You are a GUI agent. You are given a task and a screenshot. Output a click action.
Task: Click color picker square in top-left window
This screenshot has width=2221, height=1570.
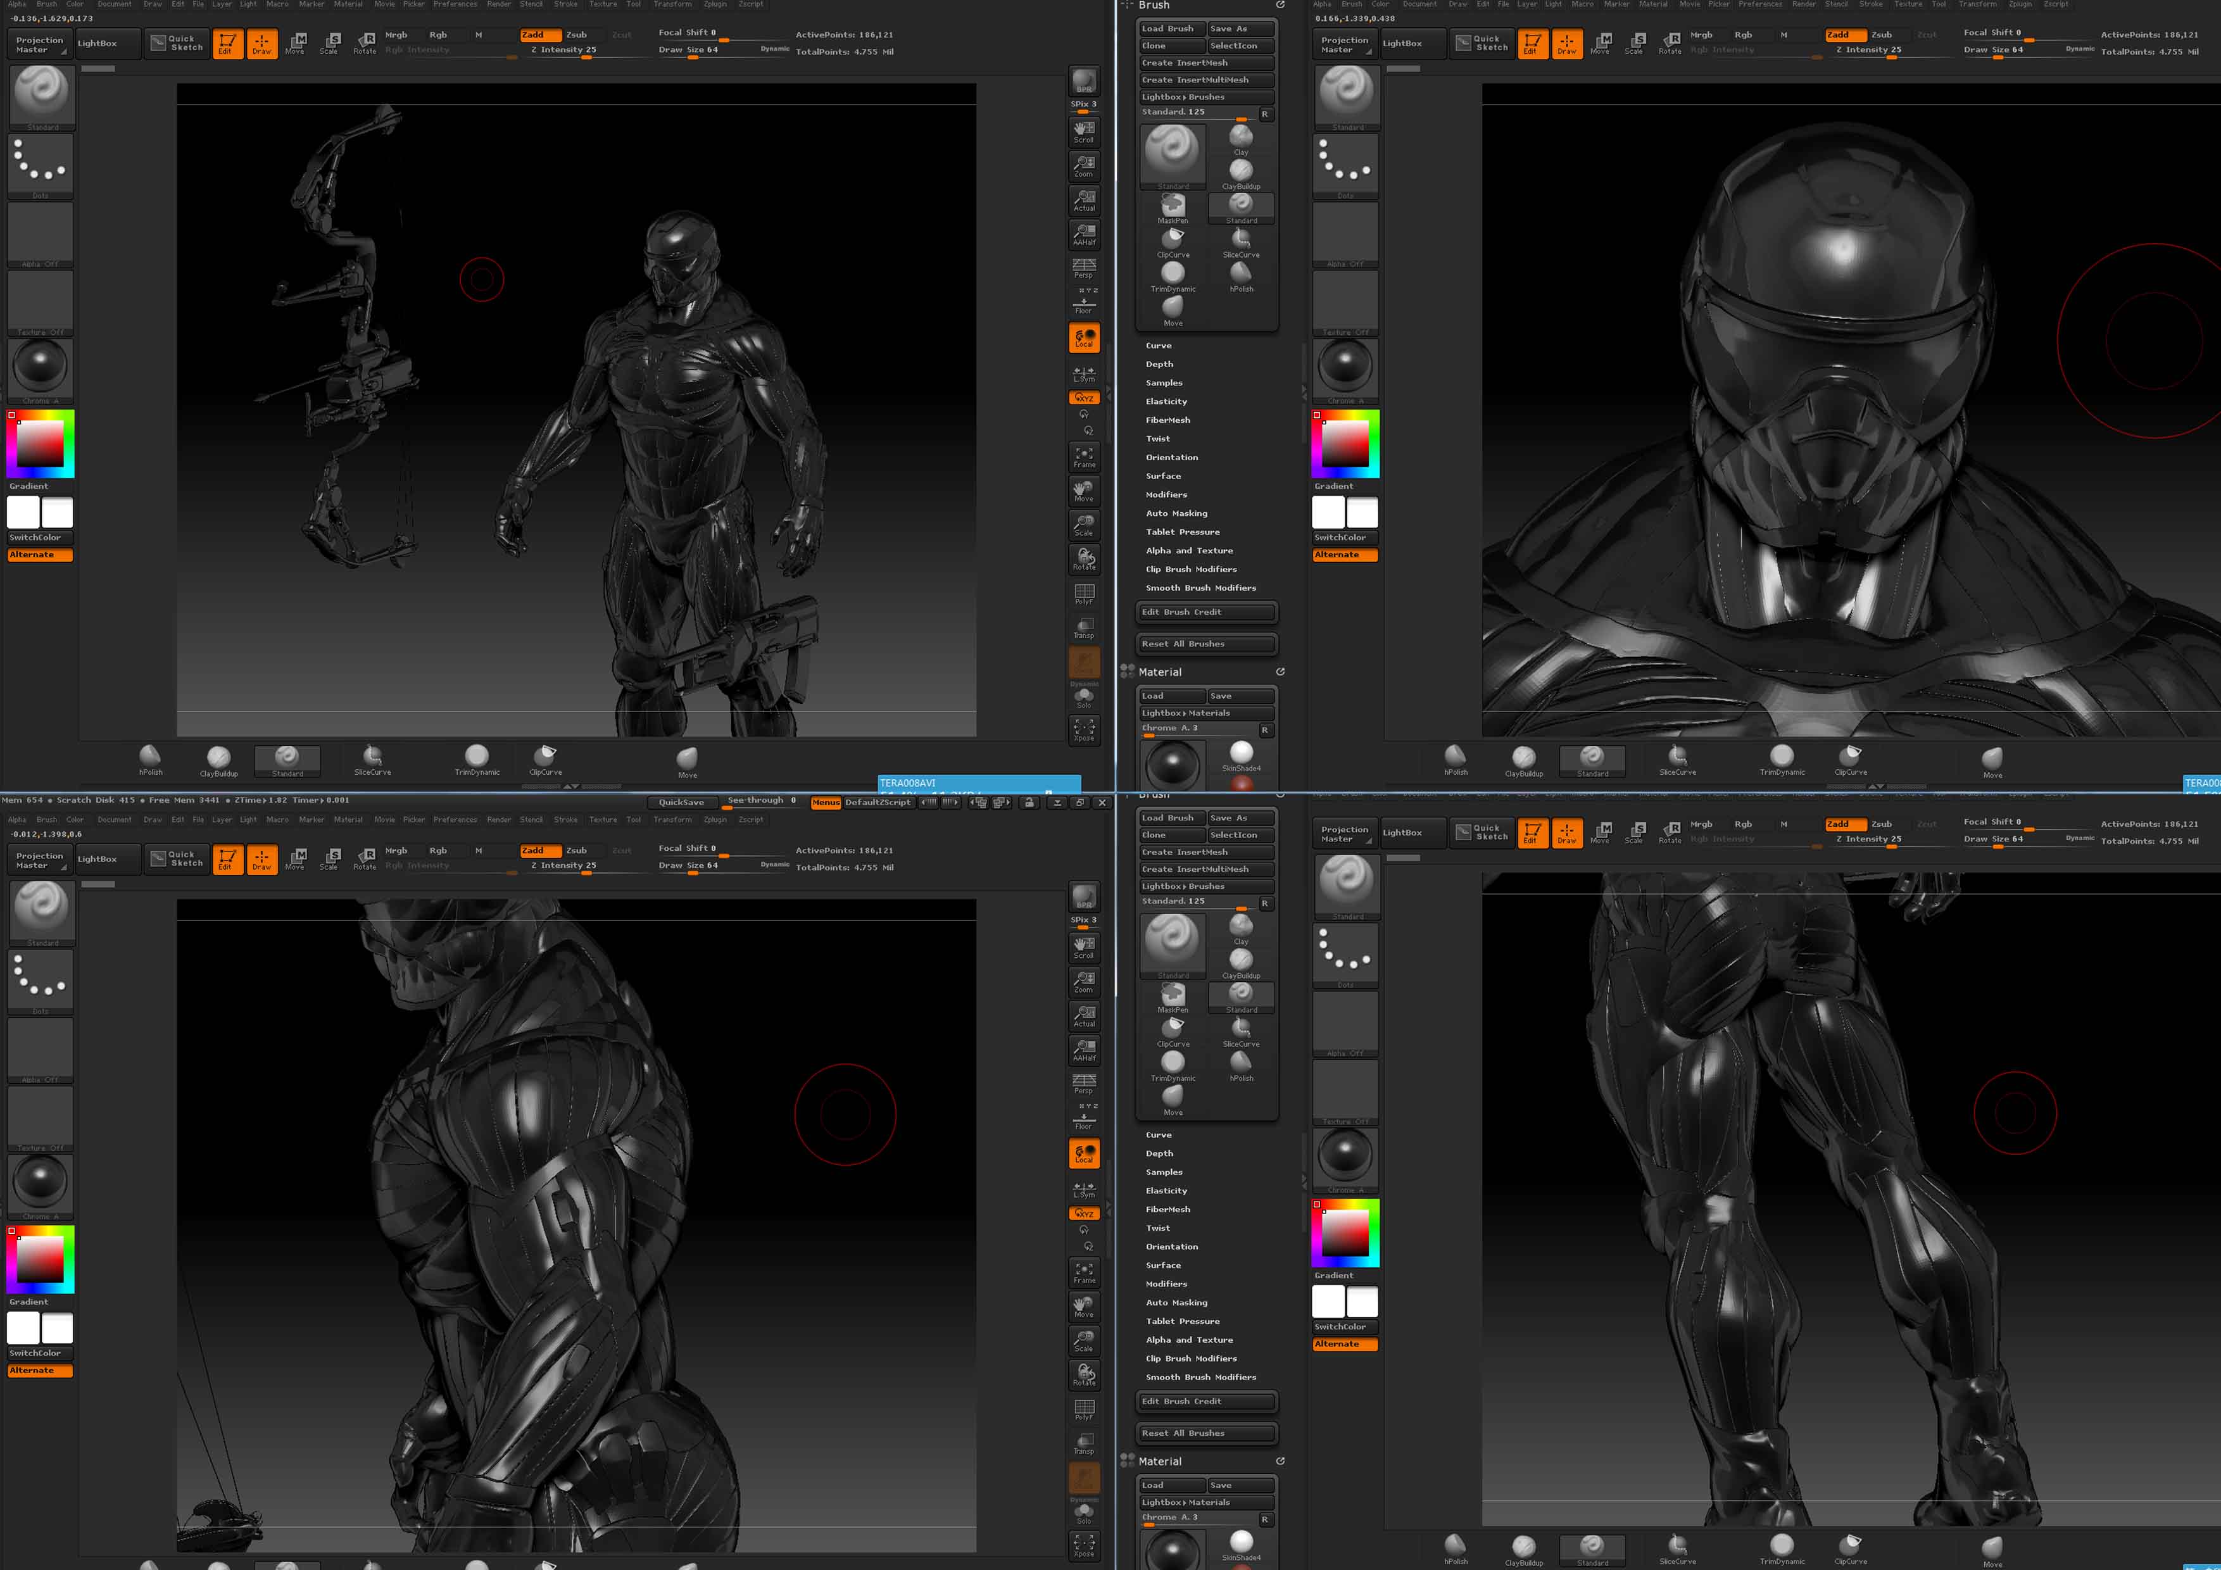40,444
